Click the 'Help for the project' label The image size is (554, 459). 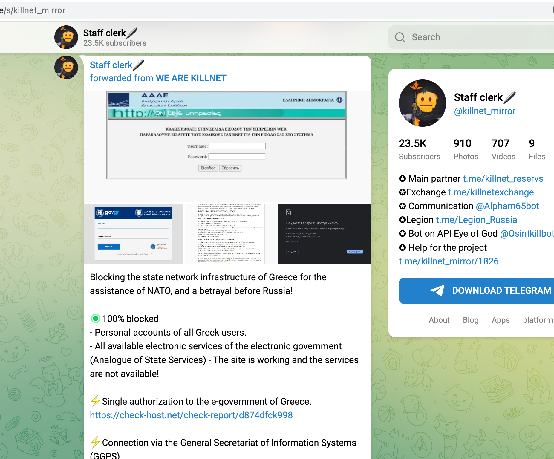[x=448, y=248]
